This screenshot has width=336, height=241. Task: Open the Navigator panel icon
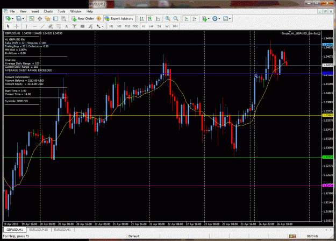[47, 19]
